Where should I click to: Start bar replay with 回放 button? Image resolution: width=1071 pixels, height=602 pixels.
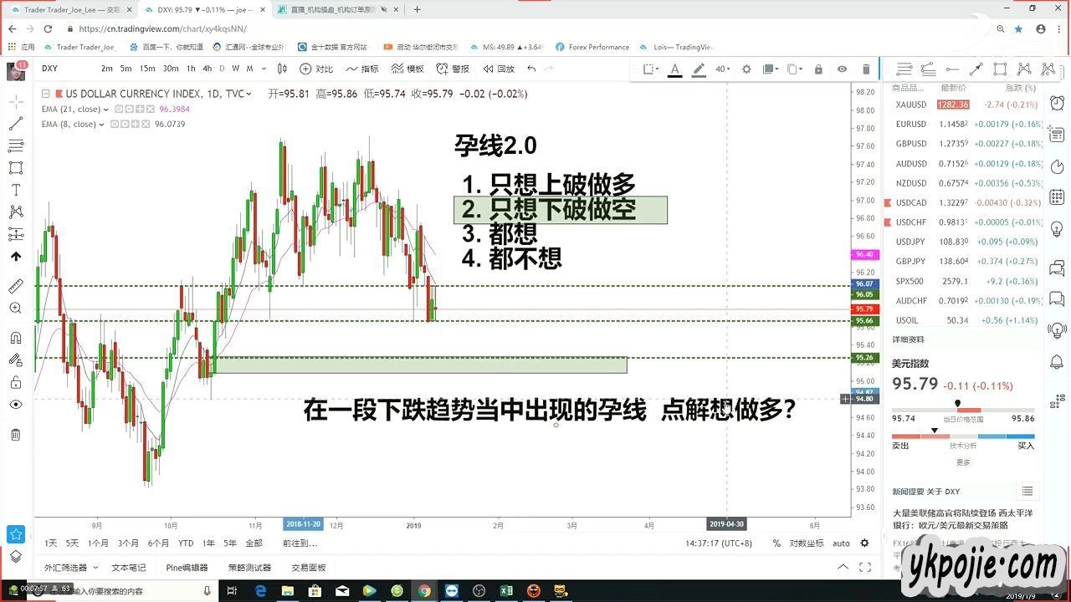click(499, 69)
